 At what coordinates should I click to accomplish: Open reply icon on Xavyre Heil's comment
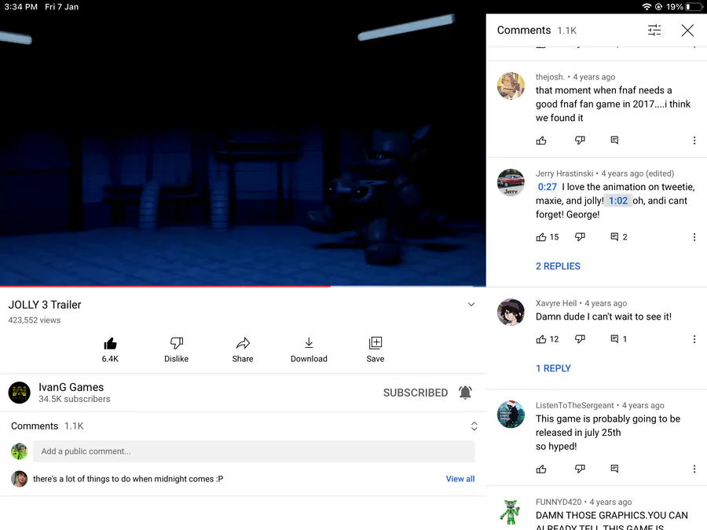[x=614, y=339]
